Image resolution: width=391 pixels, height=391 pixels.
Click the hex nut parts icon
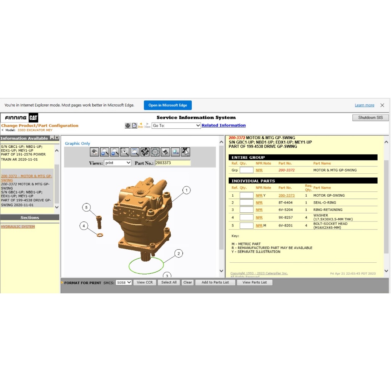click(128, 125)
